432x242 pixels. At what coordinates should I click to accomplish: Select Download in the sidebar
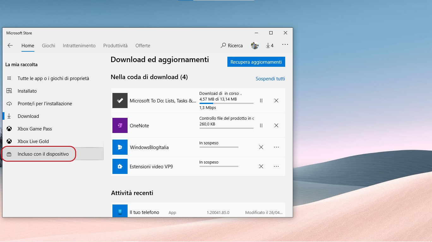click(53, 116)
